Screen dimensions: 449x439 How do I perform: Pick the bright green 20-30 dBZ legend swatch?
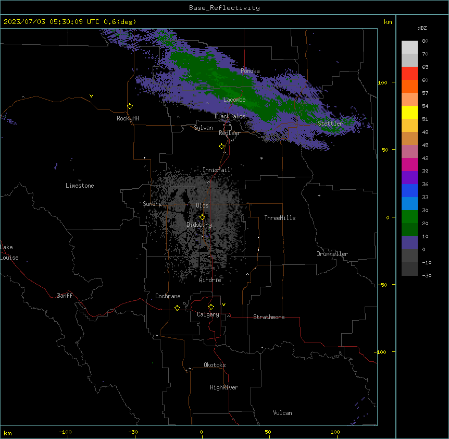click(409, 217)
